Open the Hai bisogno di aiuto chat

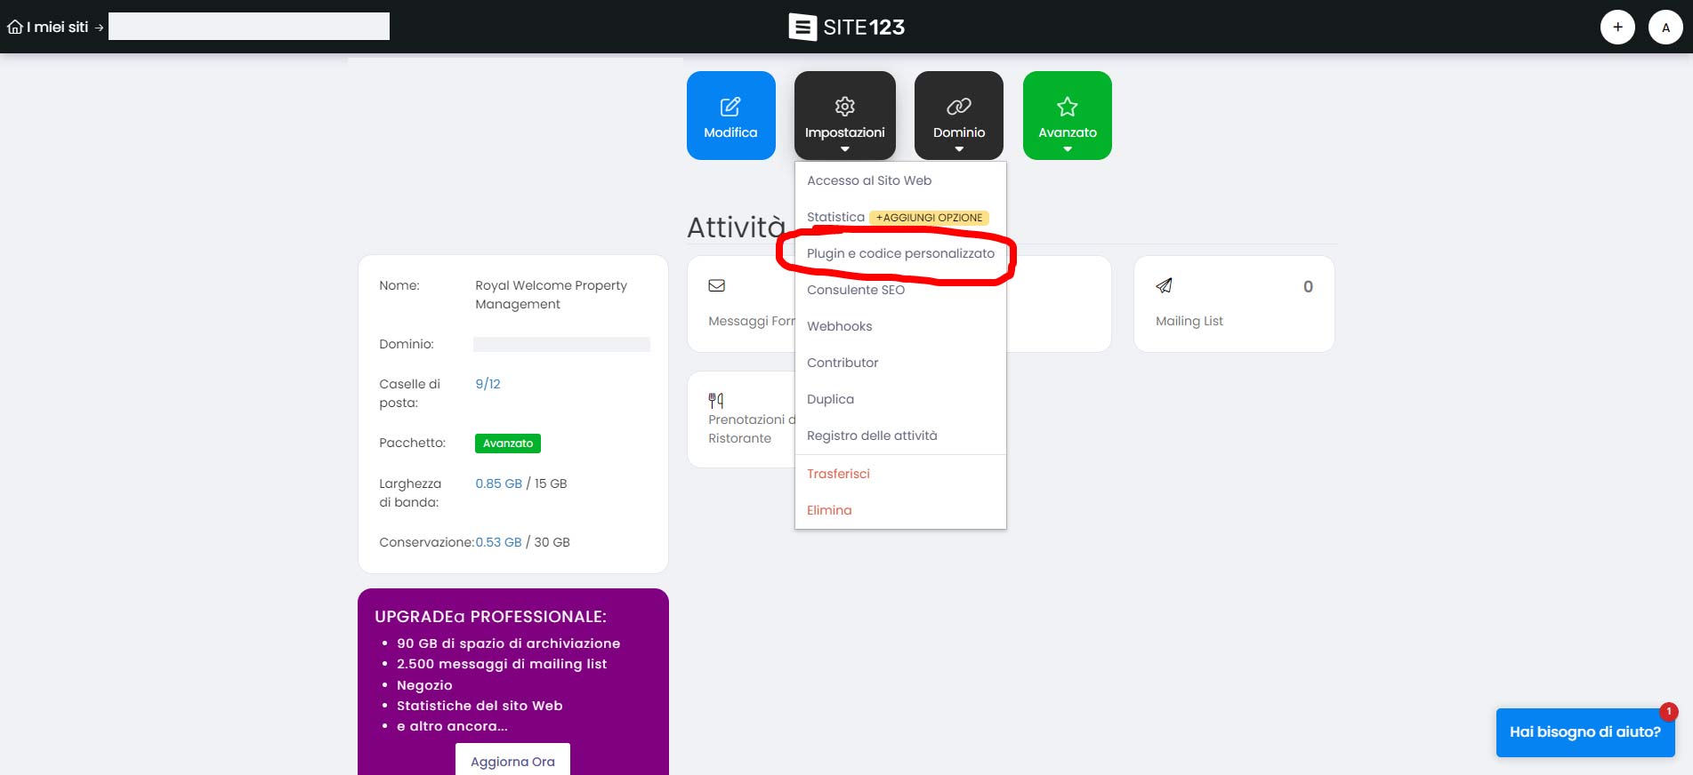click(1584, 732)
